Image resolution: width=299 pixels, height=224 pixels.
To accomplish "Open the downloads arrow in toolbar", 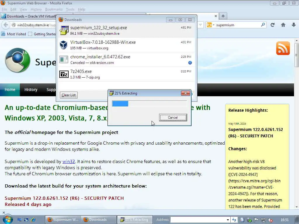I will point(294,25).
